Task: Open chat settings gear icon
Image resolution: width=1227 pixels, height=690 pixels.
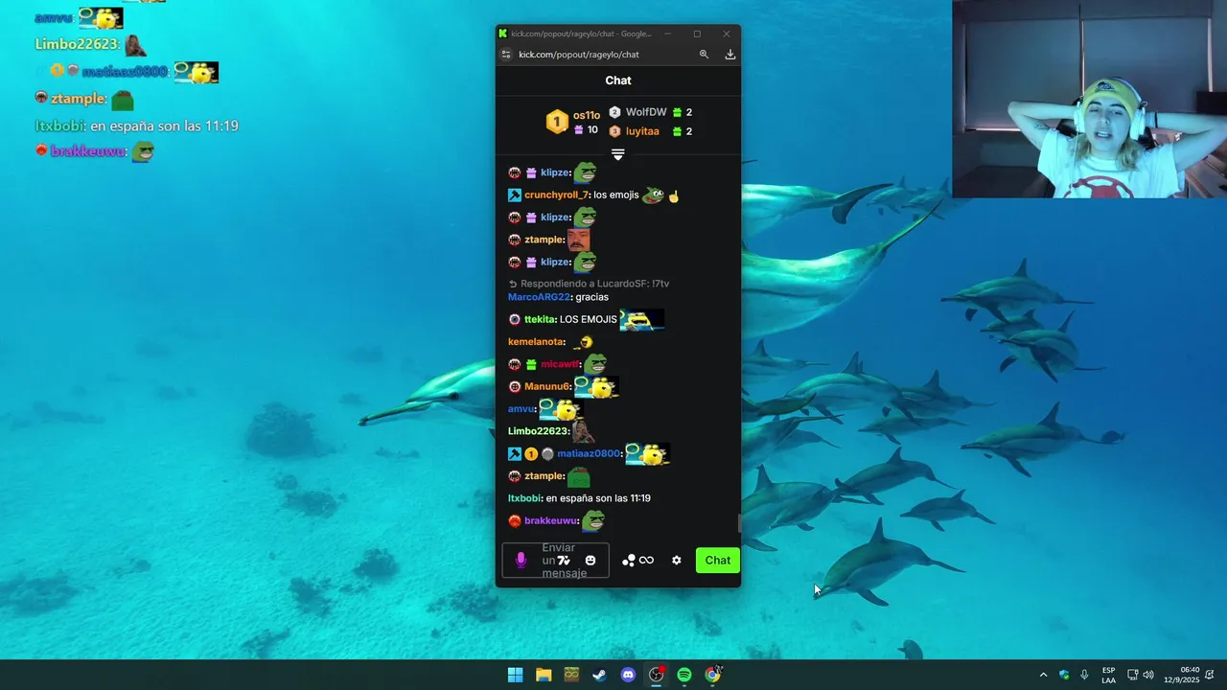Action: pos(677,561)
